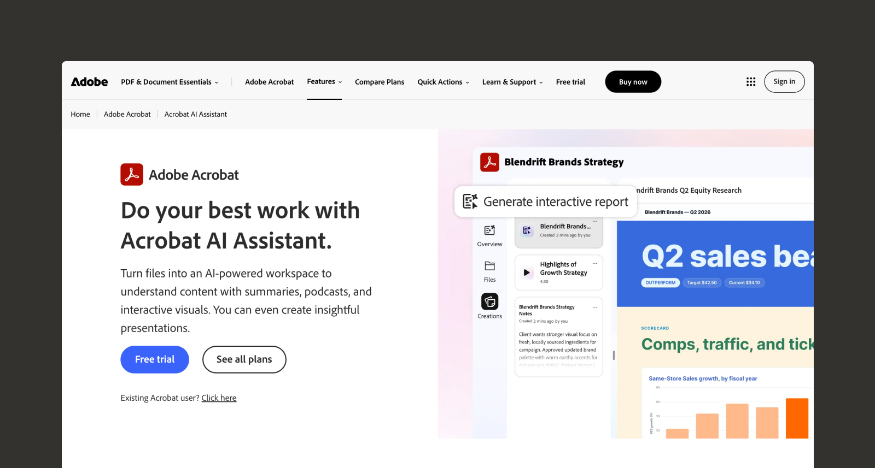Open the Overview panel icon

[x=489, y=230]
